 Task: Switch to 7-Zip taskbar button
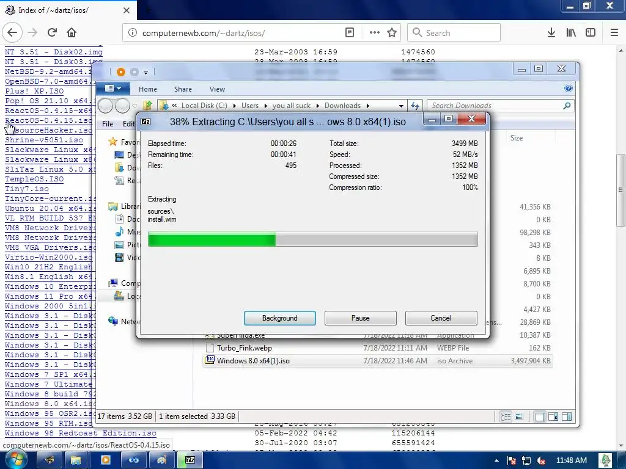point(190,460)
